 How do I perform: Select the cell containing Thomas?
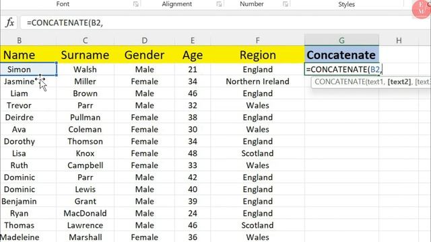28,225
